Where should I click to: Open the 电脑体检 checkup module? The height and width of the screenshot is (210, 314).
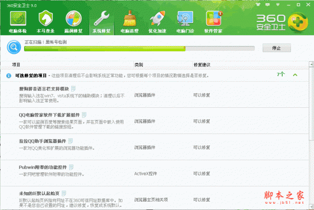(x=18, y=22)
